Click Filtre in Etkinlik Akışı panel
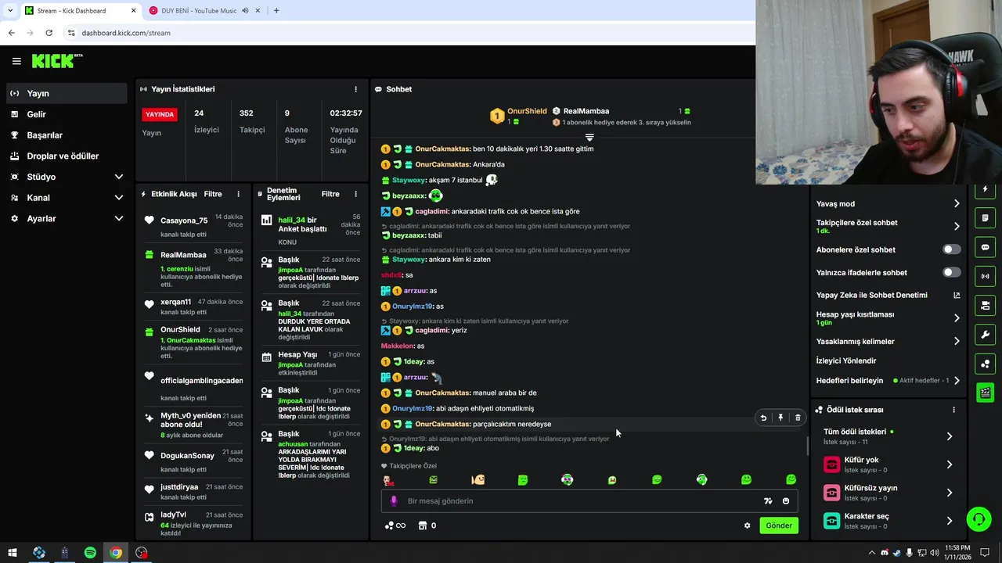Viewport: 1002px width, 563px height. (x=212, y=194)
